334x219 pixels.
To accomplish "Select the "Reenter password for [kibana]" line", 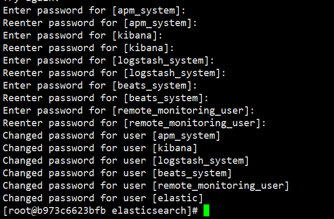I will (x=89, y=48).
